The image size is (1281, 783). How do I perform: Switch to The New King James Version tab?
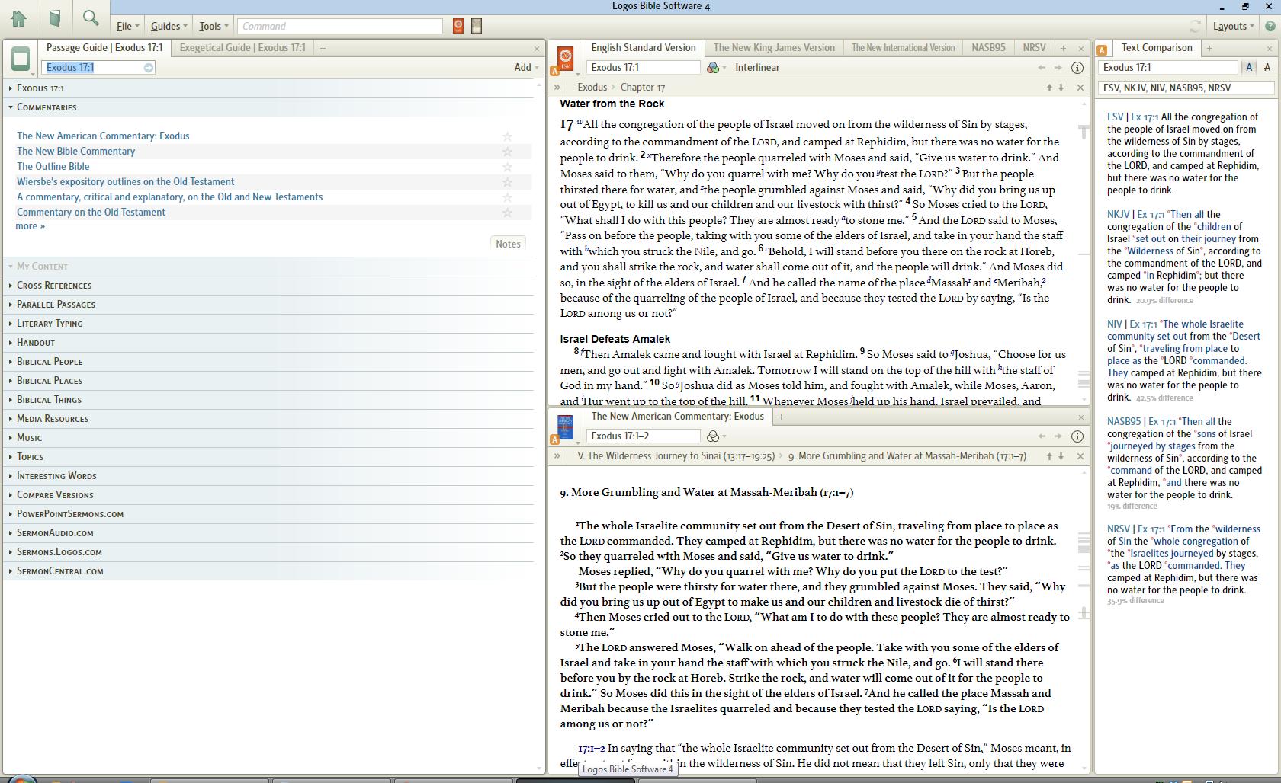(774, 48)
